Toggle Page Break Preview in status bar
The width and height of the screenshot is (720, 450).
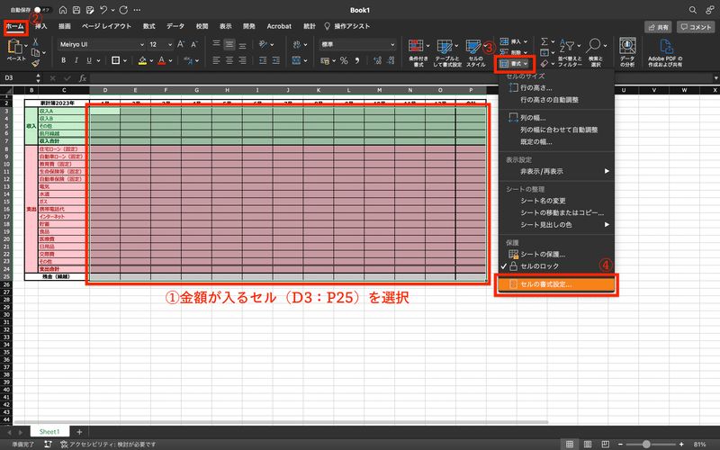click(x=605, y=444)
